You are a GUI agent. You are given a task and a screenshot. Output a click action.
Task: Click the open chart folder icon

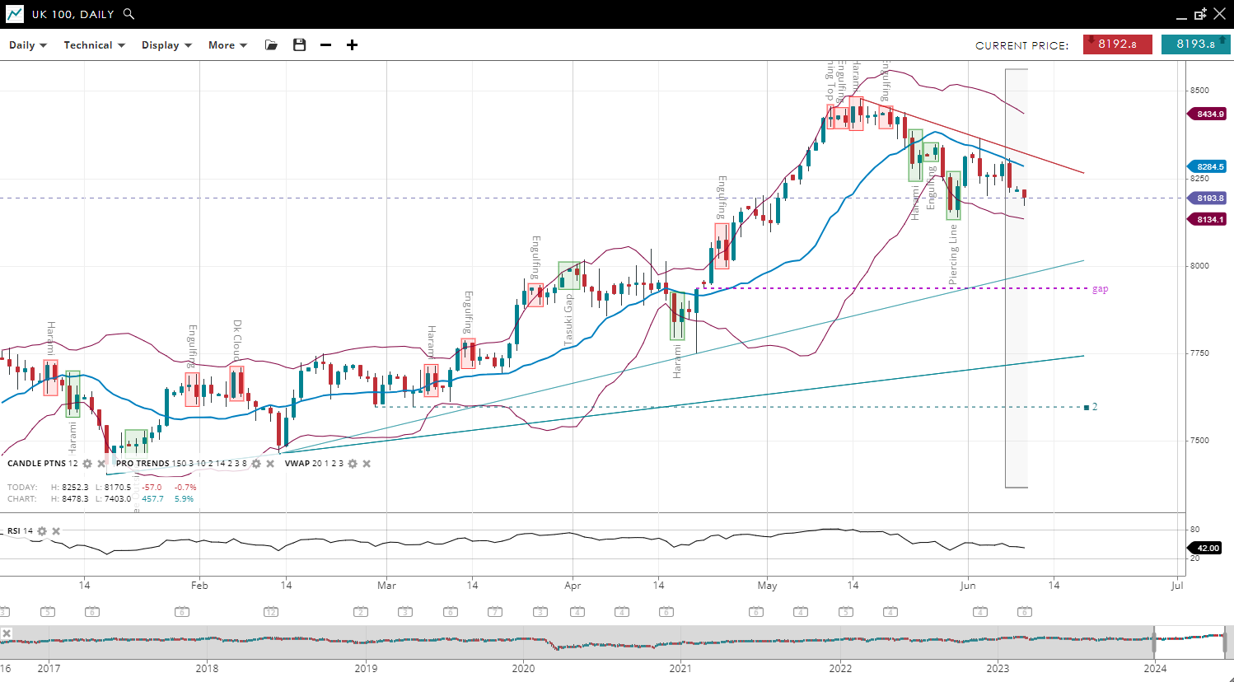point(271,45)
